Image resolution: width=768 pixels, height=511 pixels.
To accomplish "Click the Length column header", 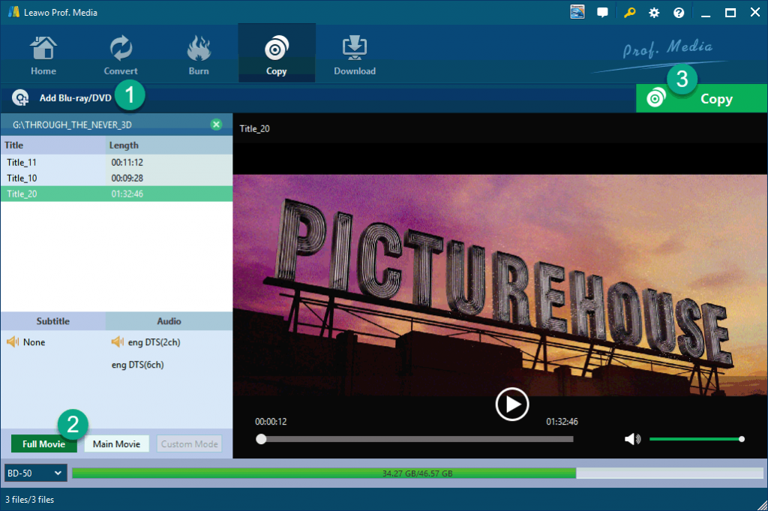I will (x=169, y=145).
